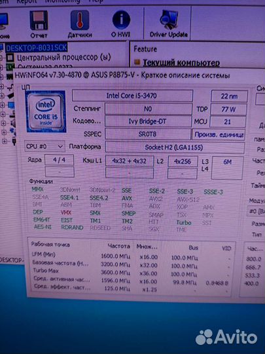Viewport: 265px width, 354px height.
Task: Click the SSE4.2 feature flag
Action: (x=99, y=198)
